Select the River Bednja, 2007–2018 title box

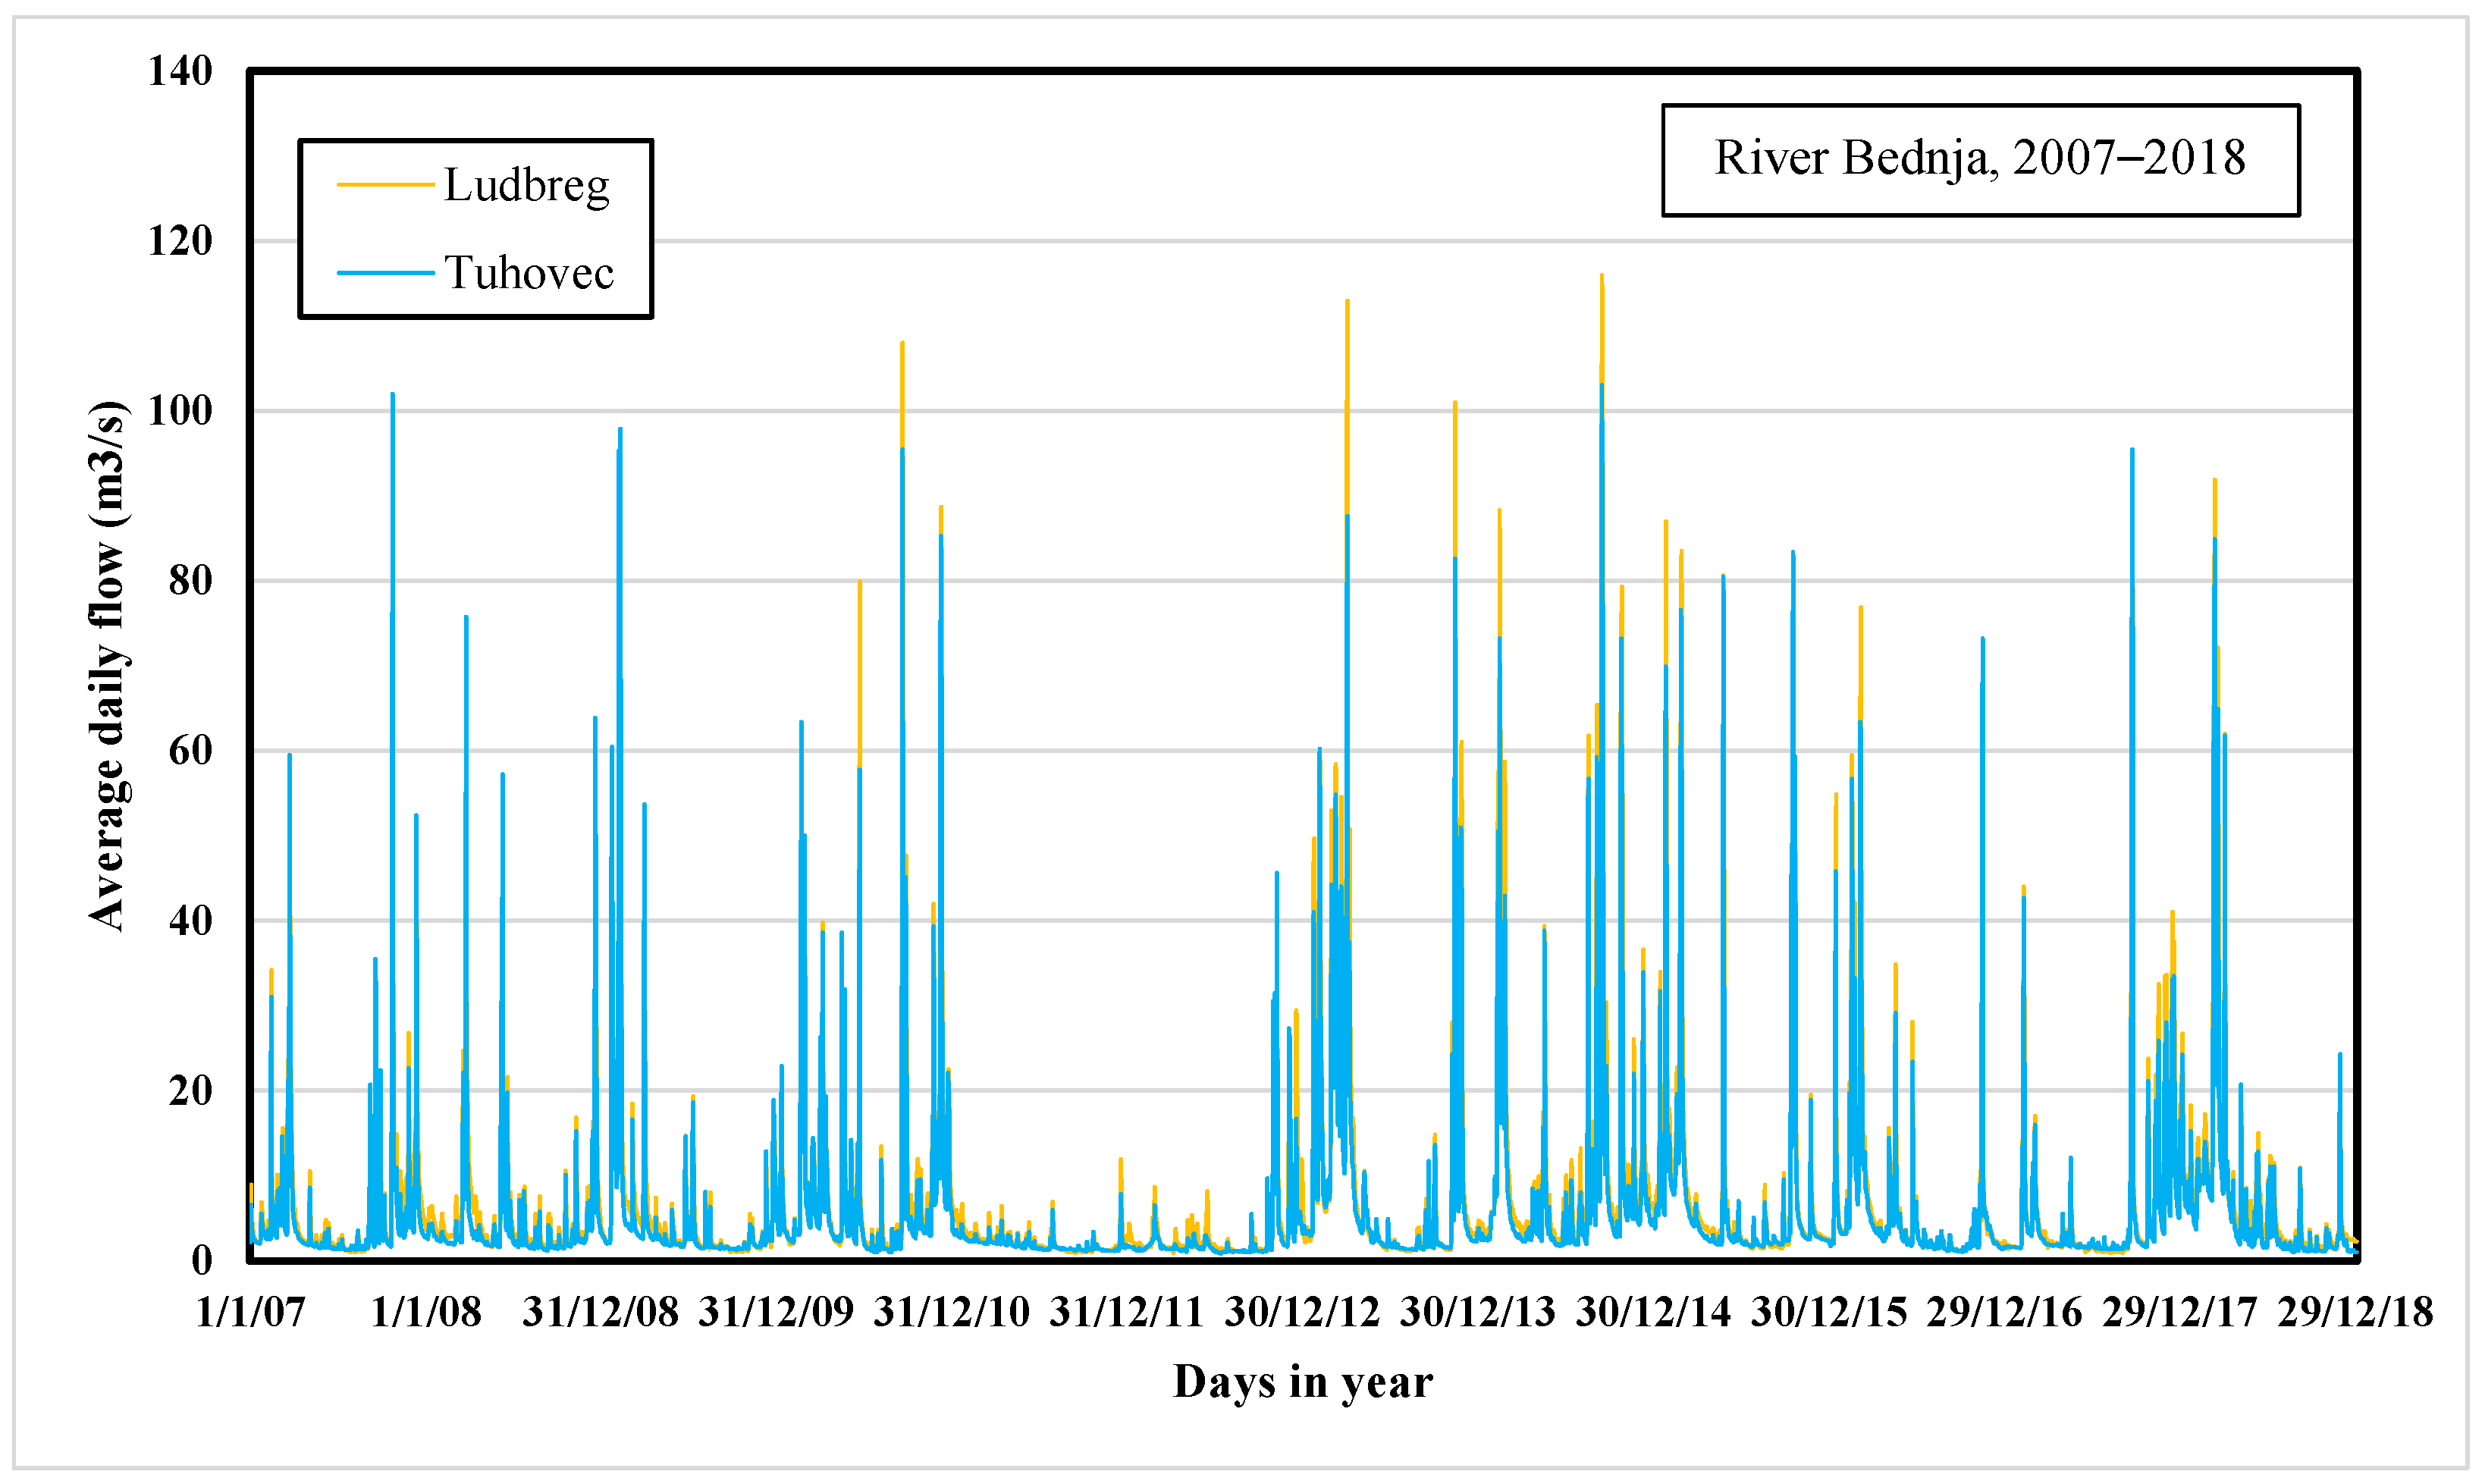[1980, 160]
